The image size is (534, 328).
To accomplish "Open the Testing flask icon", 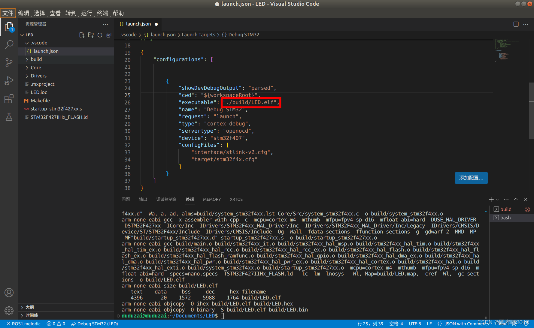I will click(9, 117).
